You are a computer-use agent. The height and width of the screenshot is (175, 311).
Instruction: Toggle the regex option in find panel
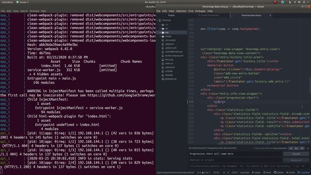(291, 148)
